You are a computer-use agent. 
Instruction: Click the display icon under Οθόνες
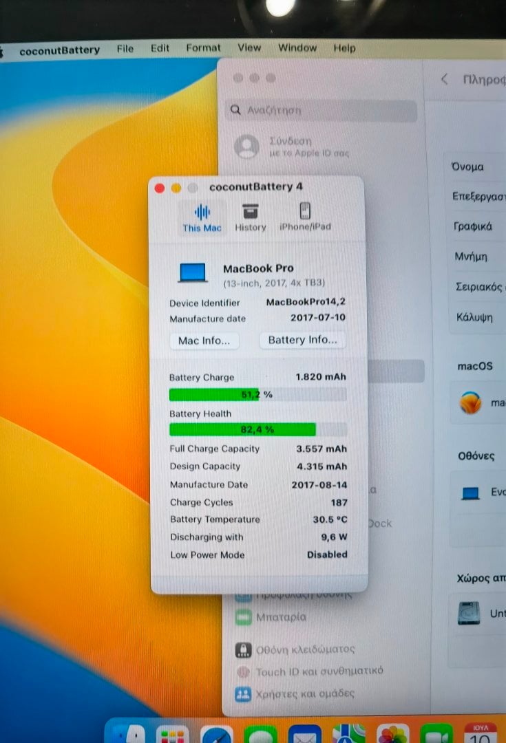point(470,493)
